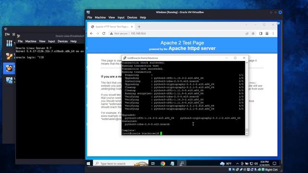308x173 pixels.
Task: Open Machine menu in Oracle Linux VM window
Action: coord(31,41)
